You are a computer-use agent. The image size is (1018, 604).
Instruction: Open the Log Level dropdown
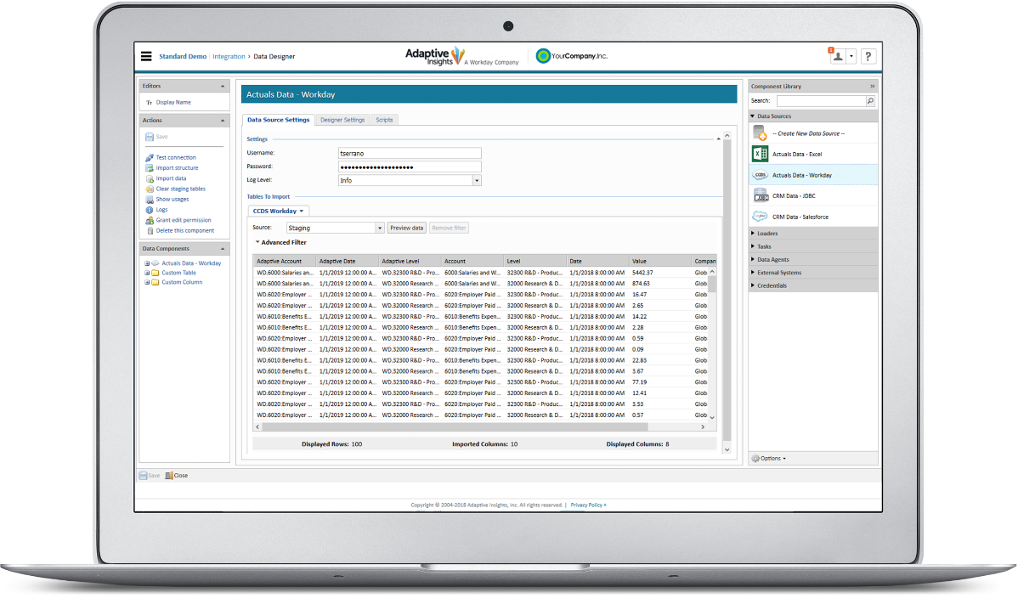click(476, 179)
